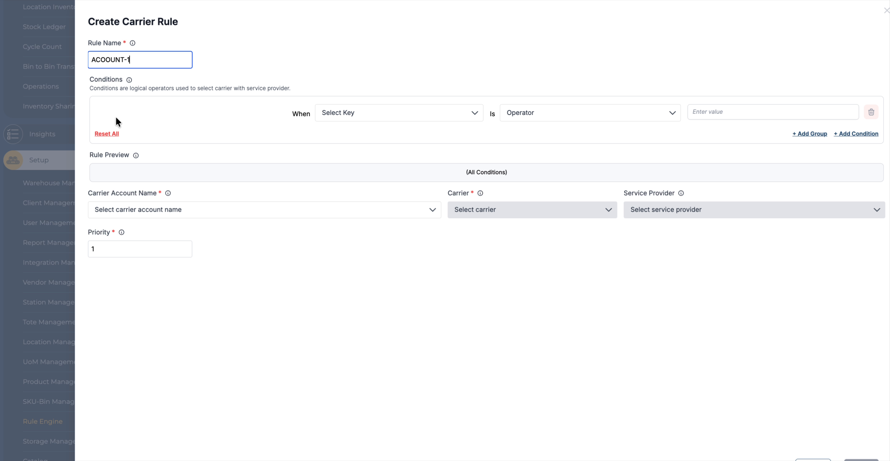The image size is (890, 461).
Task: Open Location Inventory sidebar item
Action: coord(49,7)
